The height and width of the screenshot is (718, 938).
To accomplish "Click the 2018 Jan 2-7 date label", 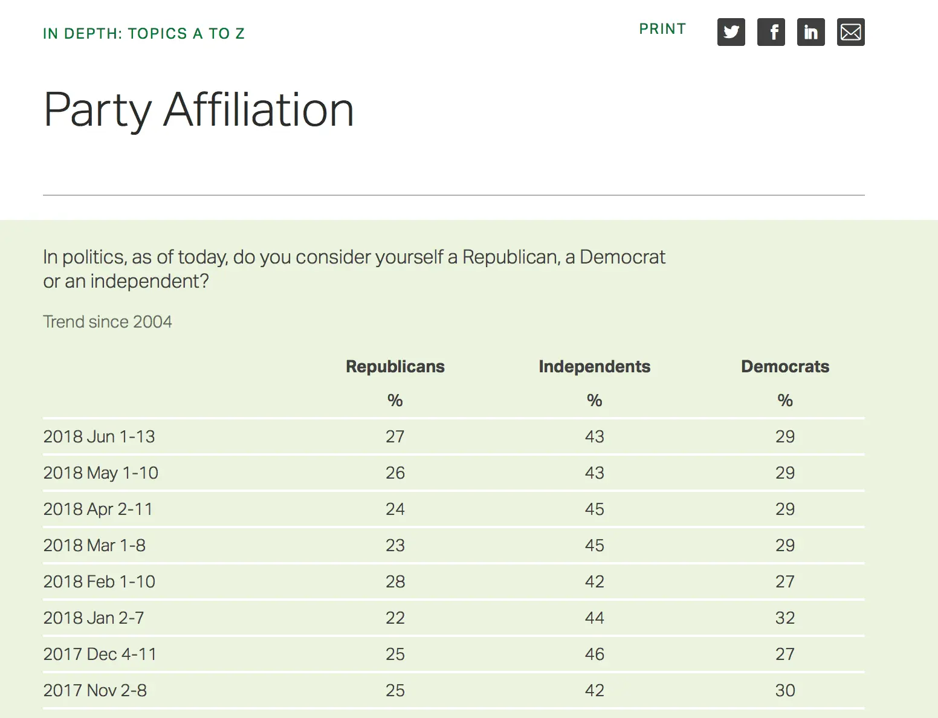I will tap(94, 618).
